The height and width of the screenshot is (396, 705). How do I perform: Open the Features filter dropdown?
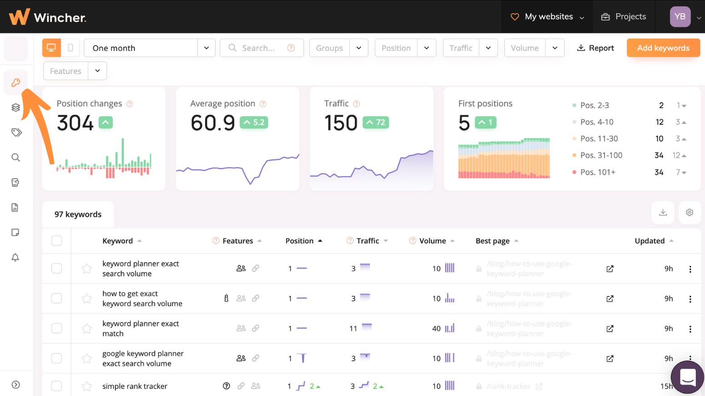pyautogui.click(x=97, y=71)
